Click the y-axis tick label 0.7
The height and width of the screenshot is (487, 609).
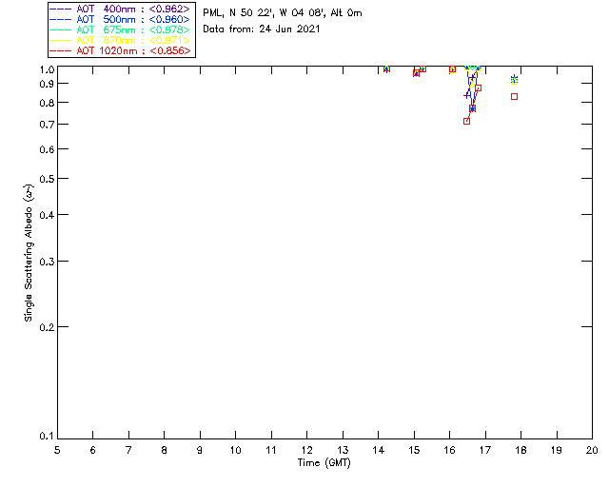[x=47, y=125]
